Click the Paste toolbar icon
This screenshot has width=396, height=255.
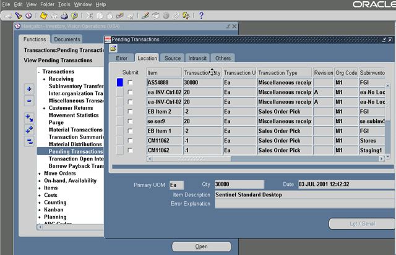pyautogui.click(x=110, y=16)
